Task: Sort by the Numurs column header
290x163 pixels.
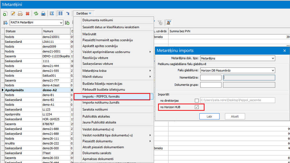Action: pos(56,31)
